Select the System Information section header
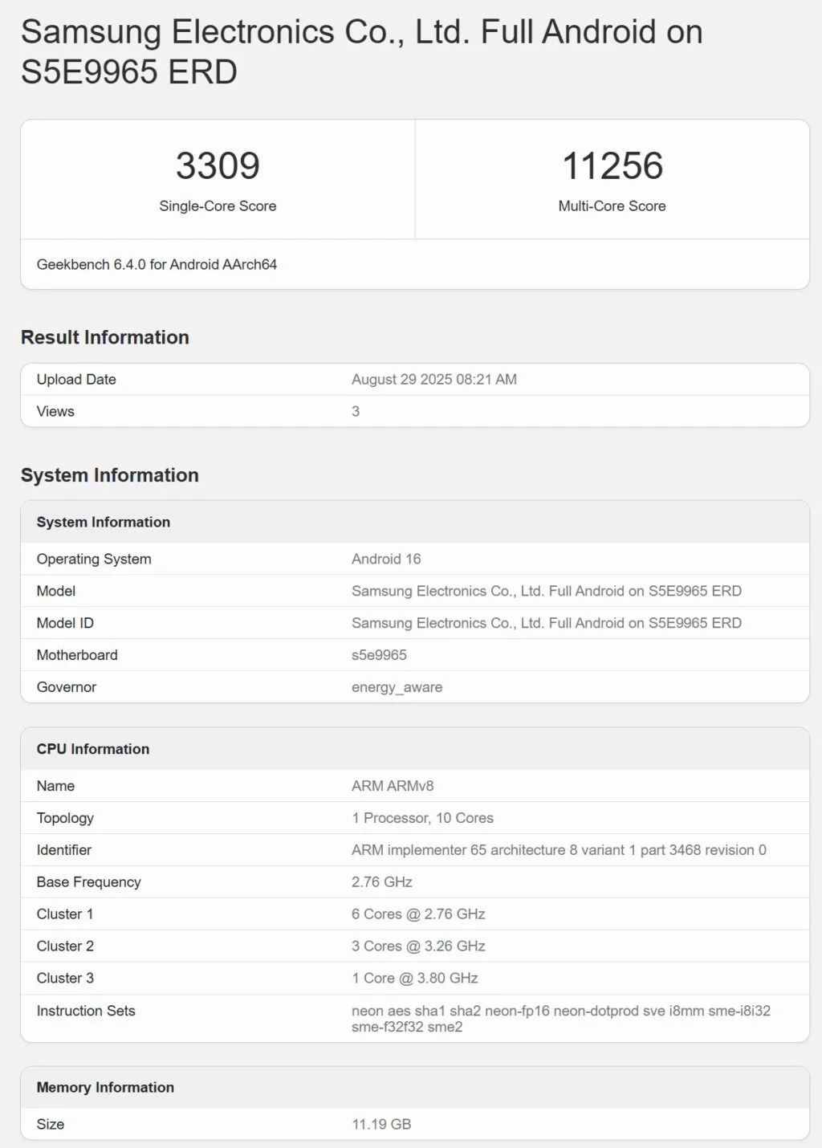The width and height of the screenshot is (822, 1148). pos(110,475)
